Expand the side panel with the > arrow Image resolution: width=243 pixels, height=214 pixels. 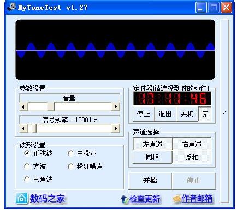[224, 111]
